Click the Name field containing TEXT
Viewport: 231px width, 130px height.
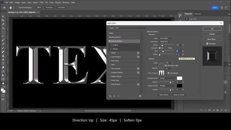(130, 28)
